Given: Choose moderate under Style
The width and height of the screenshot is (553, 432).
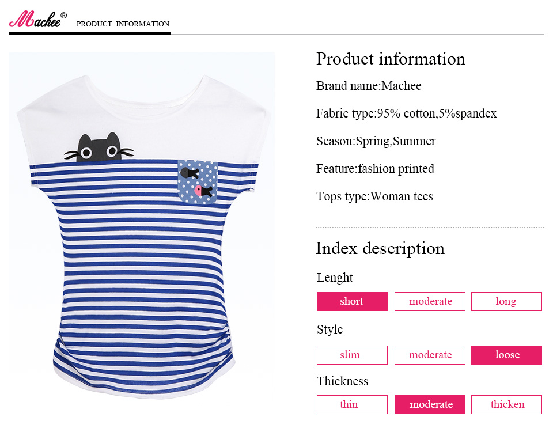Looking at the screenshot, I should tap(430, 355).
